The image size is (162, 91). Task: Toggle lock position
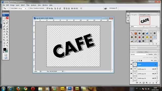tap(139, 61)
